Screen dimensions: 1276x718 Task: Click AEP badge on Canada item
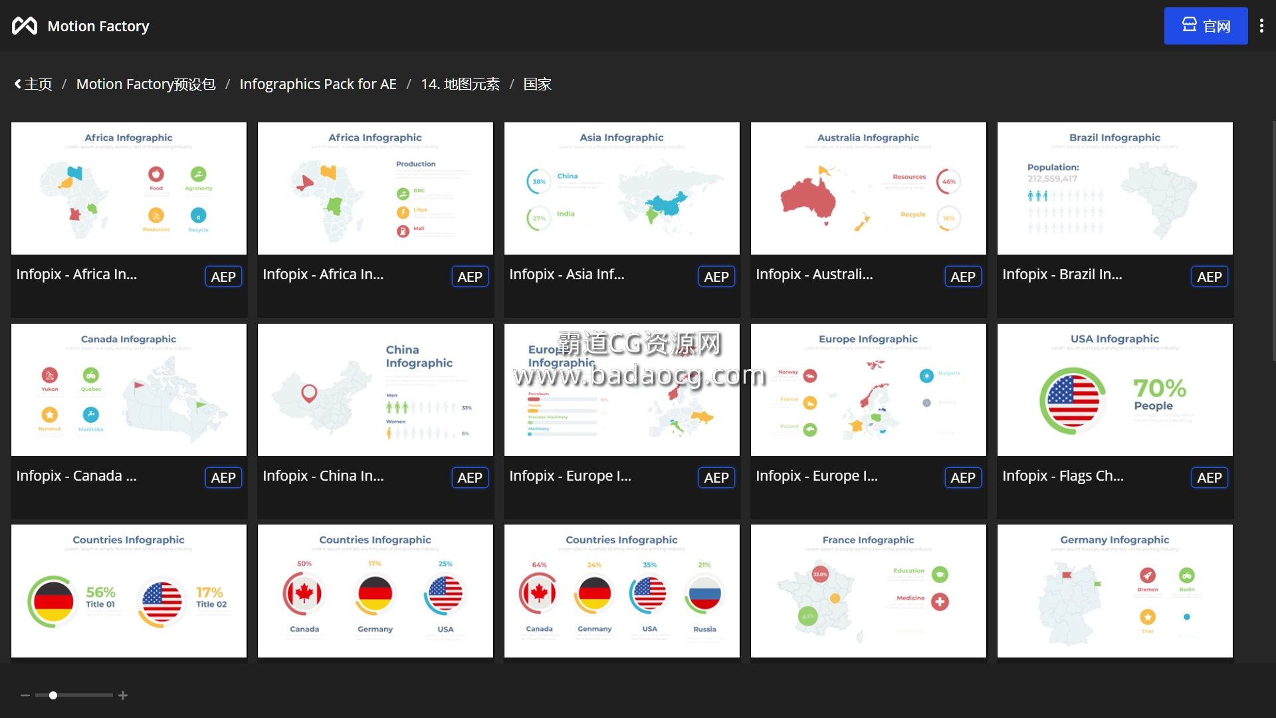pos(223,477)
